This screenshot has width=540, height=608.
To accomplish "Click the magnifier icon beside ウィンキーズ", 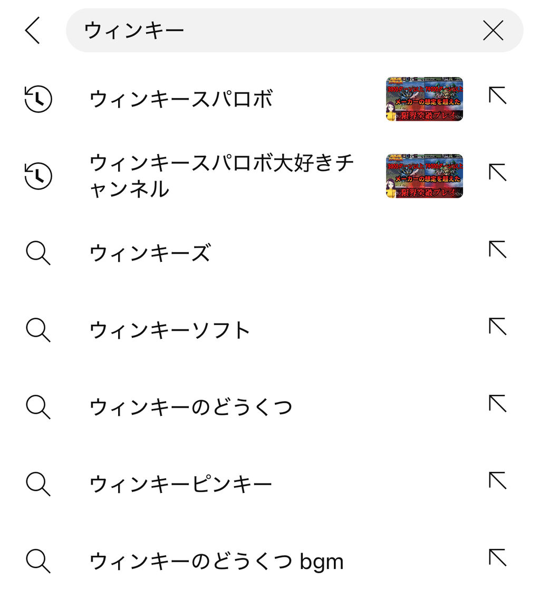I will coord(38,253).
